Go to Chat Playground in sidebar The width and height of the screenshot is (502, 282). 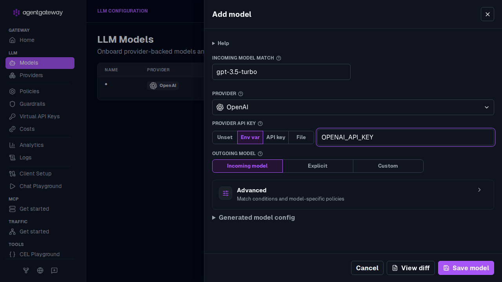pos(40,186)
